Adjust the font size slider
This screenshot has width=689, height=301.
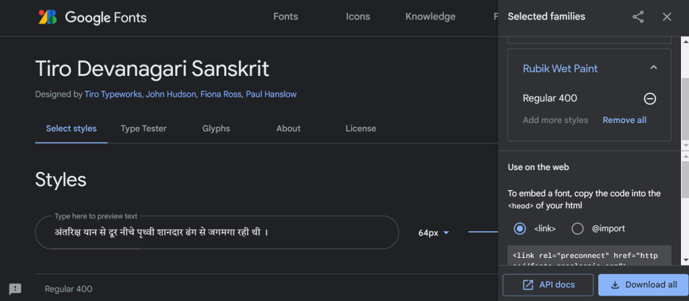click(x=483, y=232)
